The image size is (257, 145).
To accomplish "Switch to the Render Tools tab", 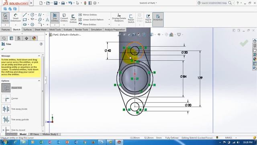I will point(82,29).
